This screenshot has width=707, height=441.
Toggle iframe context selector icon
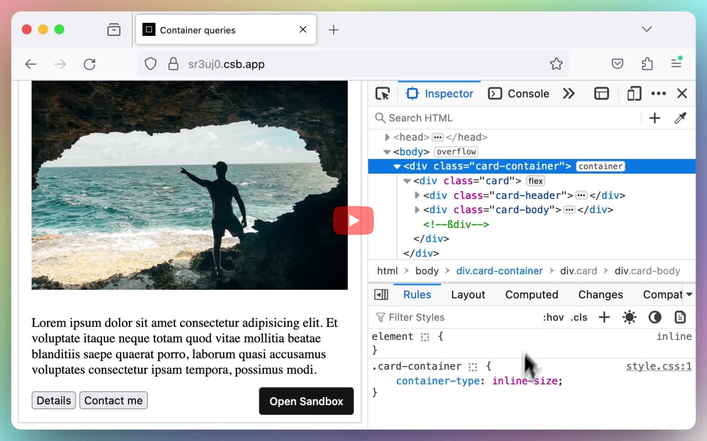pyautogui.click(x=601, y=94)
